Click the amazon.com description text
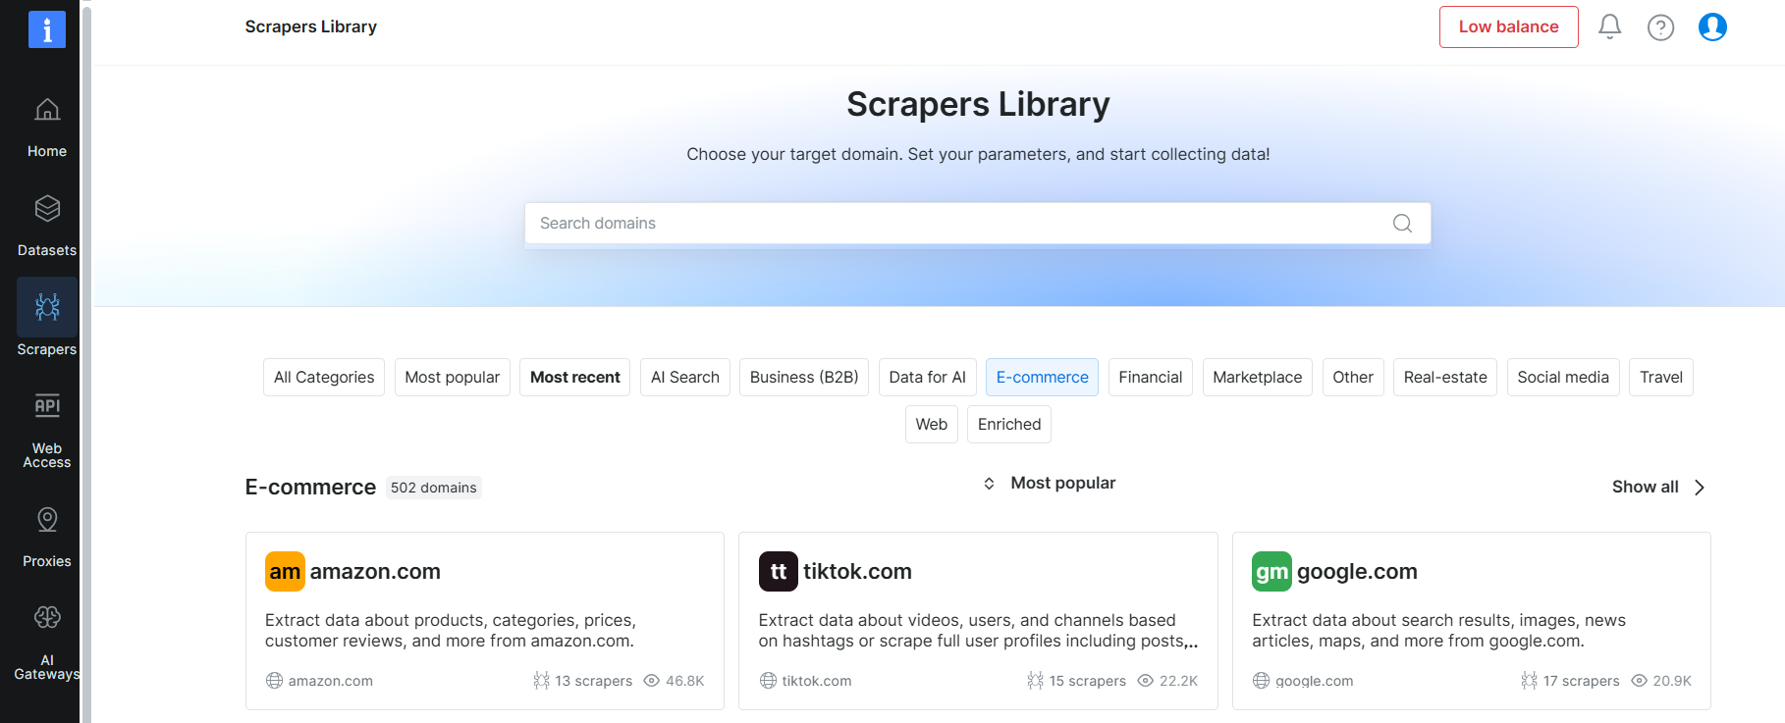This screenshot has width=1785, height=723. (451, 631)
